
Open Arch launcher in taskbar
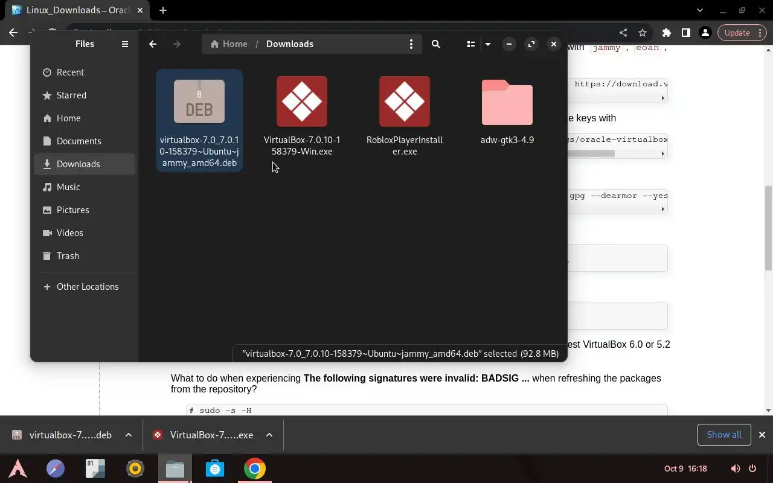pyautogui.click(x=18, y=469)
